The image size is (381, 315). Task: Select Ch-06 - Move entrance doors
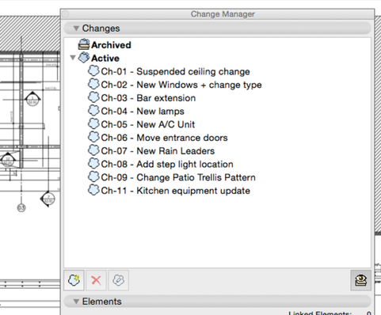point(164,138)
